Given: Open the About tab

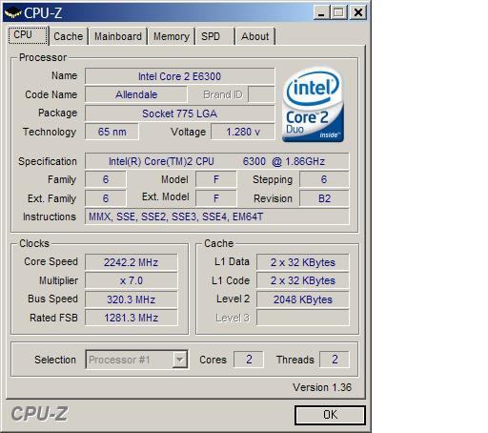Looking at the screenshot, I should pos(255,36).
